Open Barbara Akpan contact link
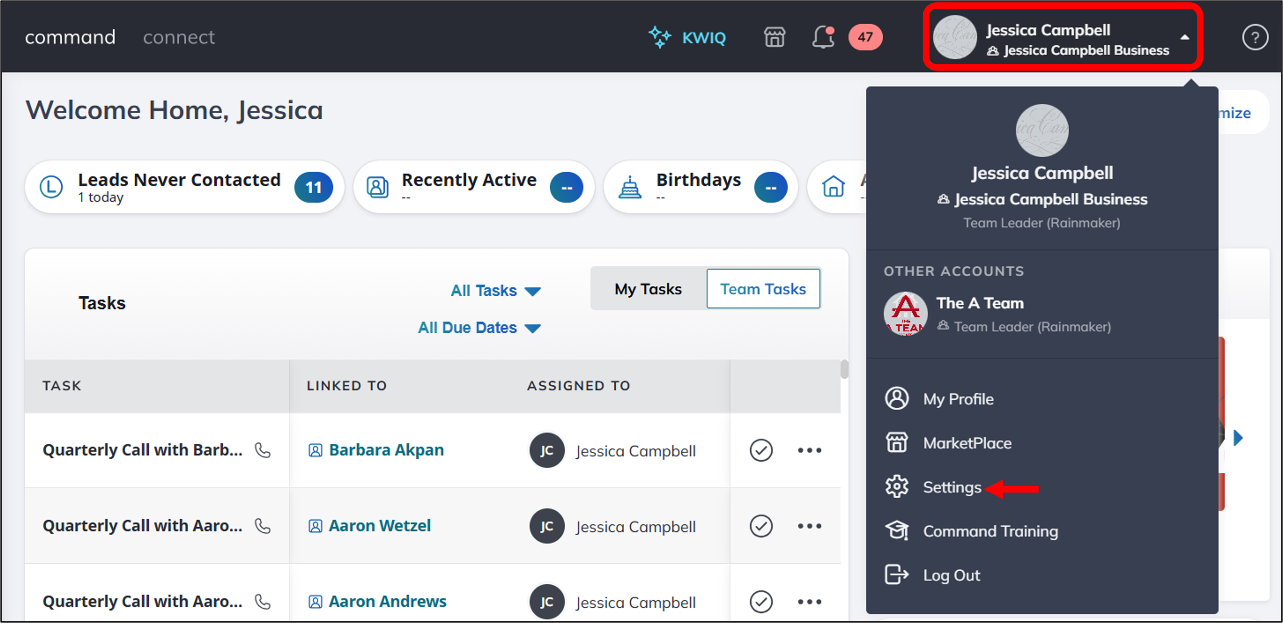The width and height of the screenshot is (1283, 623). coord(387,450)
